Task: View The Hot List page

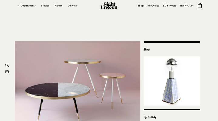Action: tap(187, 6)
